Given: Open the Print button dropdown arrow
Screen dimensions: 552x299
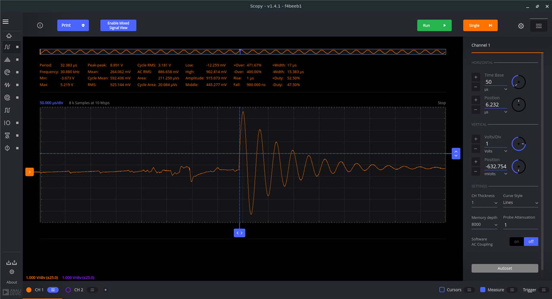Looking at the screenshot, I should click(83, 25).
